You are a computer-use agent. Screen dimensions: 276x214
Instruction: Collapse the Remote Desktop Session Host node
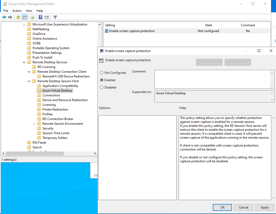(29, 81)
